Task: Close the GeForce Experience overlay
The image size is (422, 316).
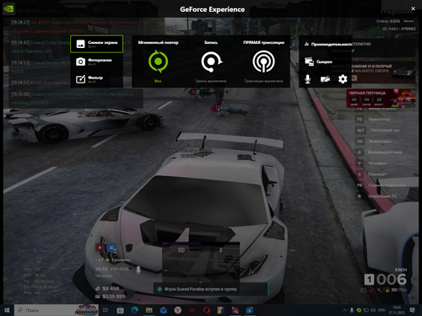Action: click(x=413, y=8)
